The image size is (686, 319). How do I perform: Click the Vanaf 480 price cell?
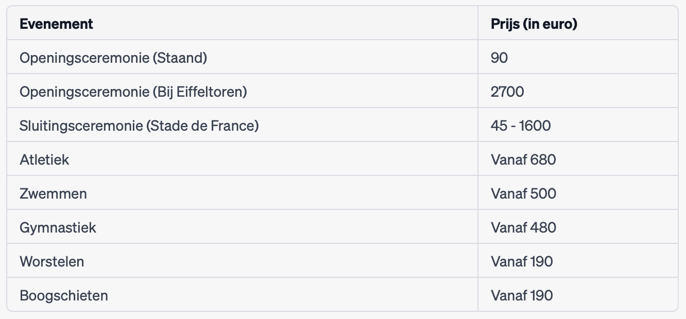523,227
